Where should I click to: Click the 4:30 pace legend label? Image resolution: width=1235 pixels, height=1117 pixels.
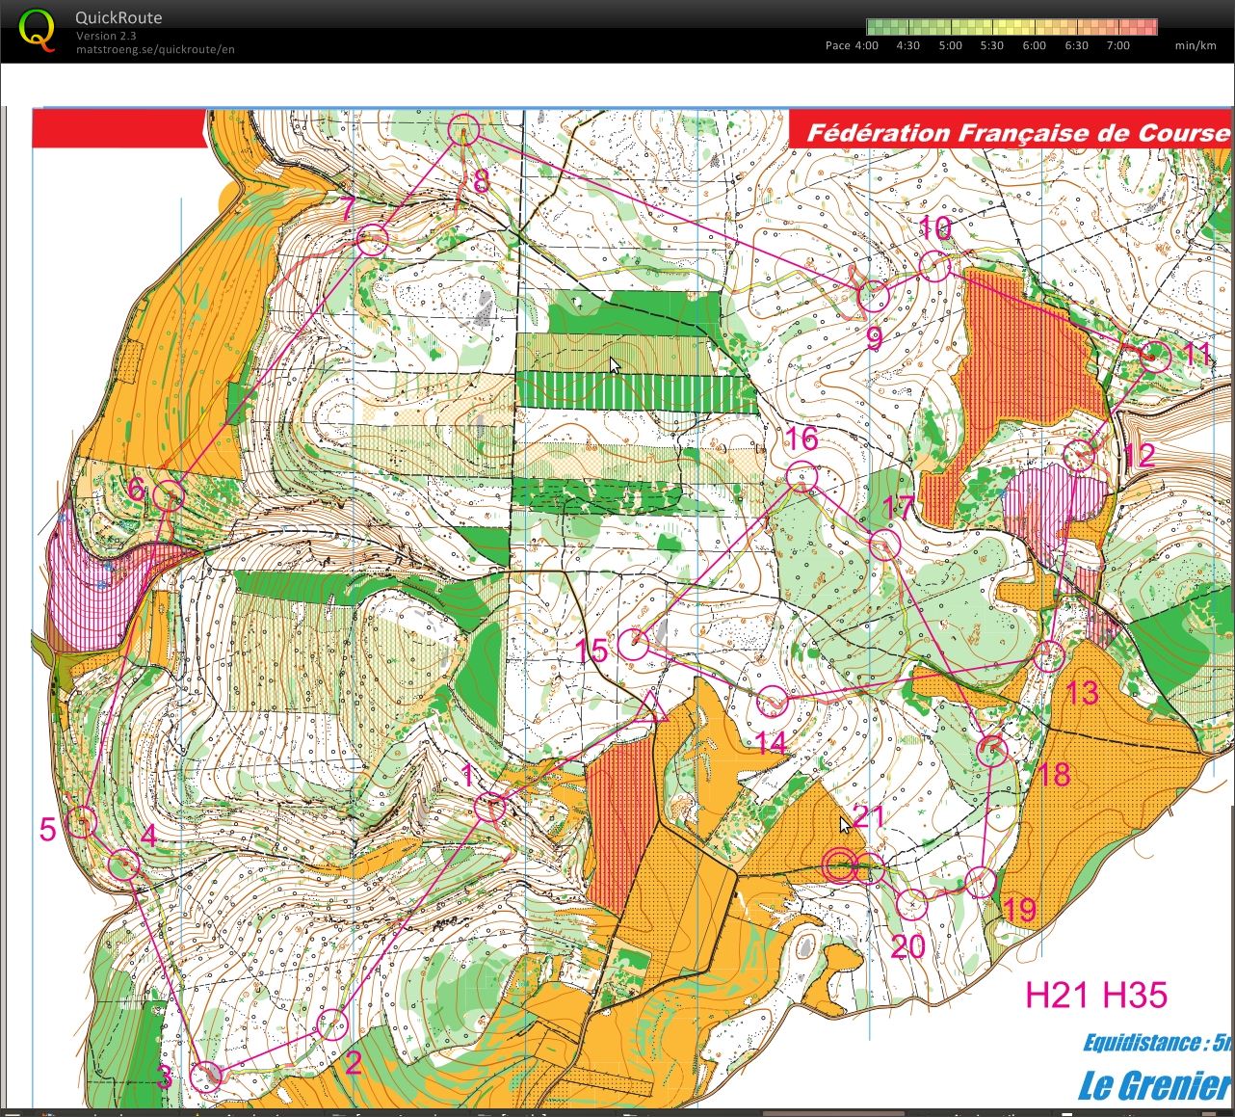(x=907, y=45)
